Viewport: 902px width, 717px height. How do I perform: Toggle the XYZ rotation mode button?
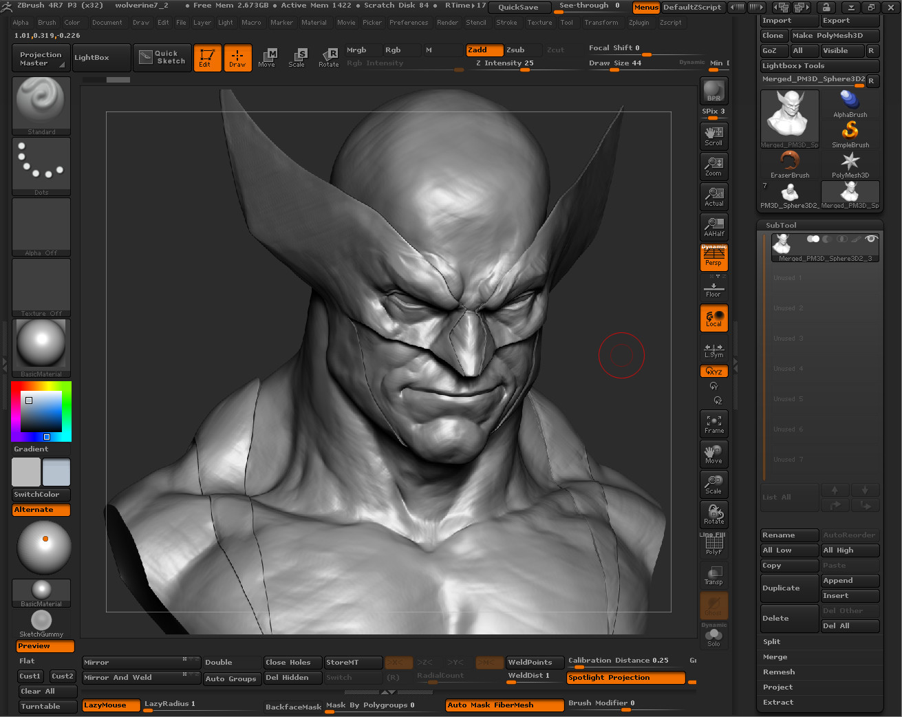(713, 371)
